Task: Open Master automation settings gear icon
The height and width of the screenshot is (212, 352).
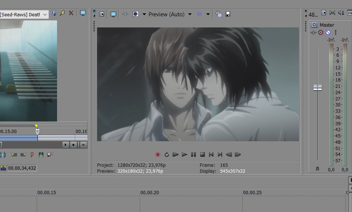Action: [x=321, y=33]
